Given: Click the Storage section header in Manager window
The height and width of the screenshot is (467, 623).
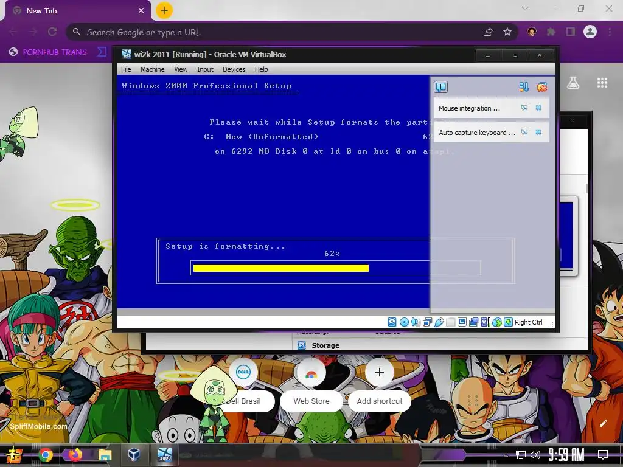Looking at the screenshot, I should pos(325,345).
